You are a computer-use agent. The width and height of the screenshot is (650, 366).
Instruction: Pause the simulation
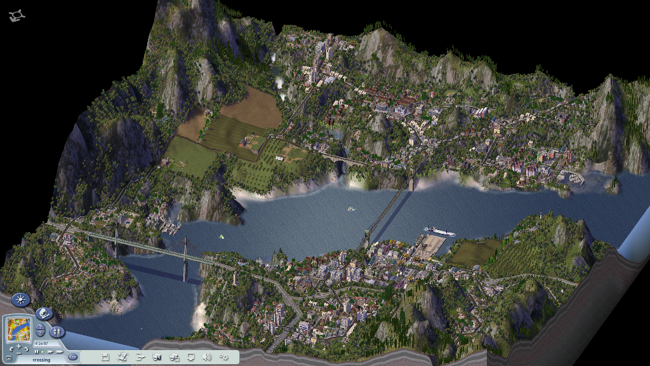tap(36, 352)
